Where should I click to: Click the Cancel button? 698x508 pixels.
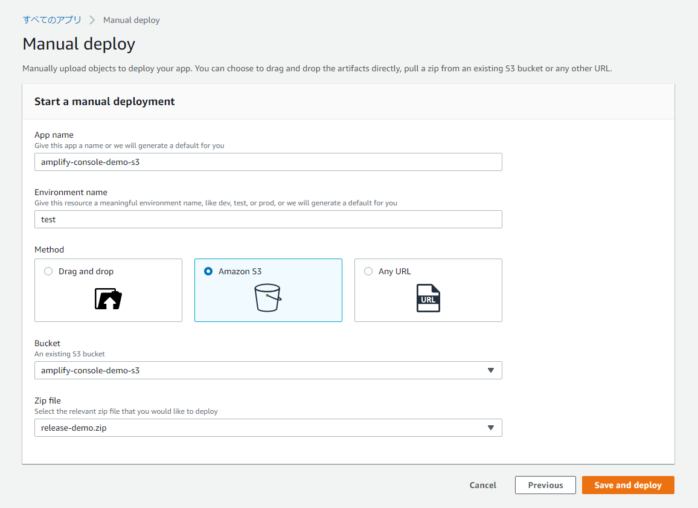pos(482,485)
